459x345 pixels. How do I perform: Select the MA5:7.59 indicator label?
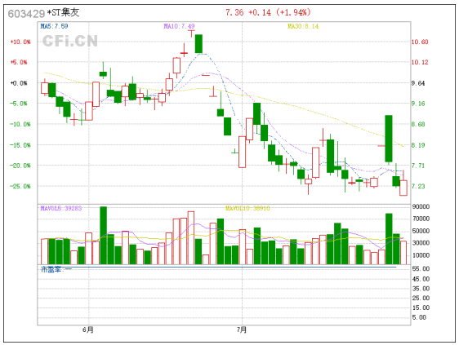pos(54,26)
